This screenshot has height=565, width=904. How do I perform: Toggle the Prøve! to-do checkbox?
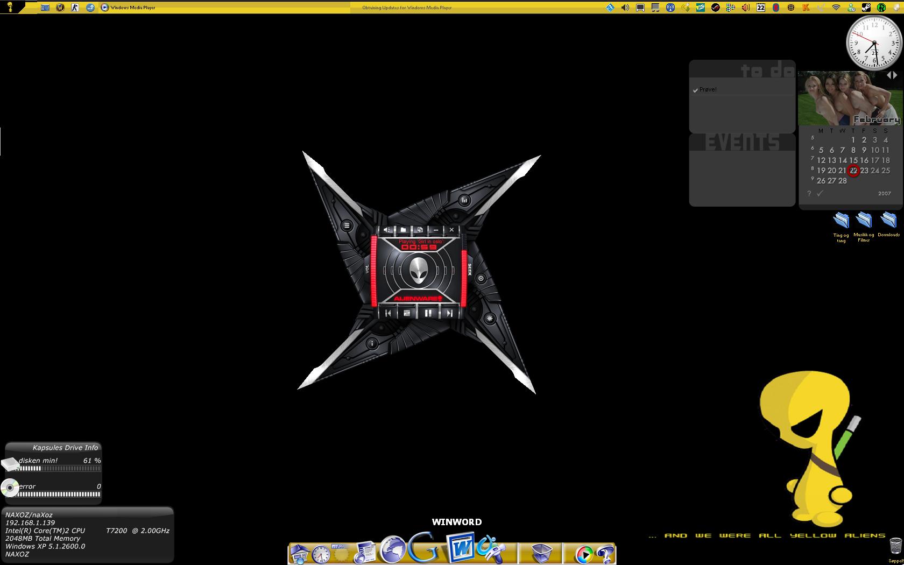click(x=695, y=90)
